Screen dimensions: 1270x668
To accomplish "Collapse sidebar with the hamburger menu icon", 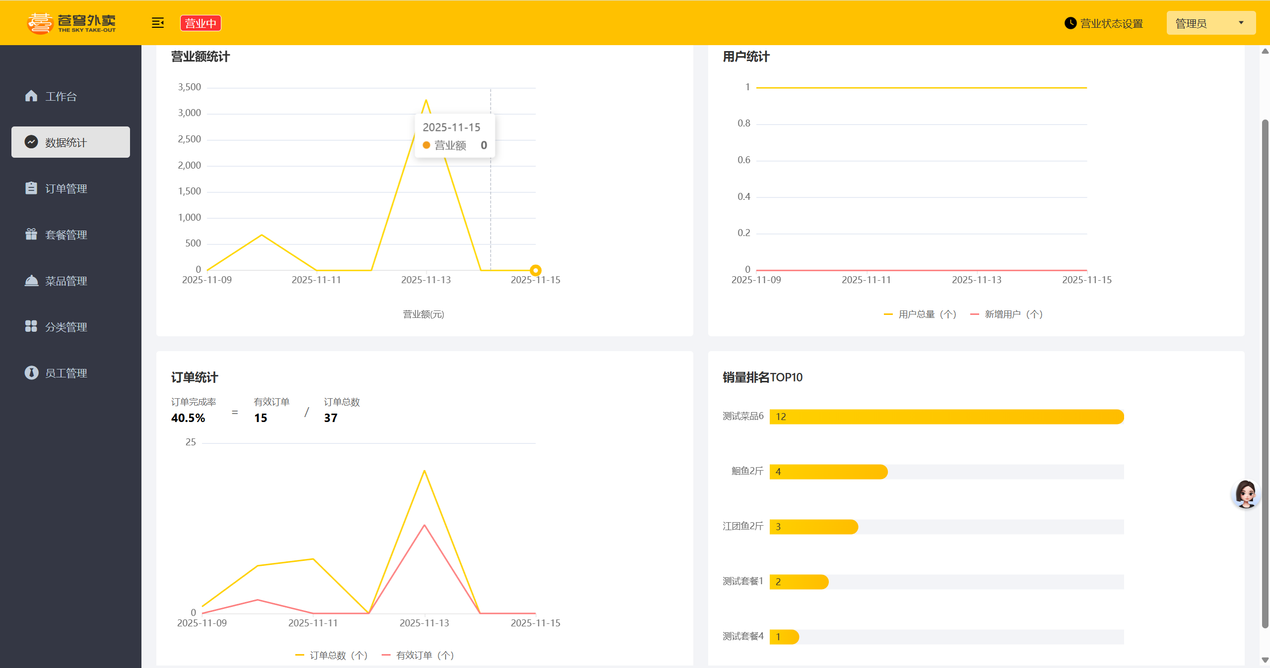I will (158, 23).
